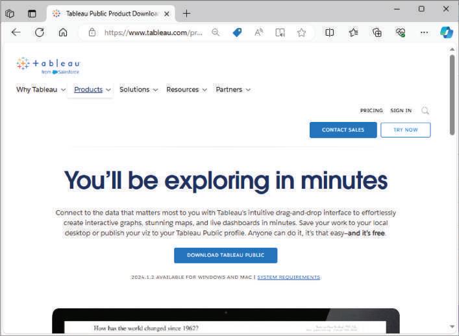Image resolution: width=459 pixels, height=336 pixels.
Task: Click the Sign In link
Action: (x=401, y=110)
